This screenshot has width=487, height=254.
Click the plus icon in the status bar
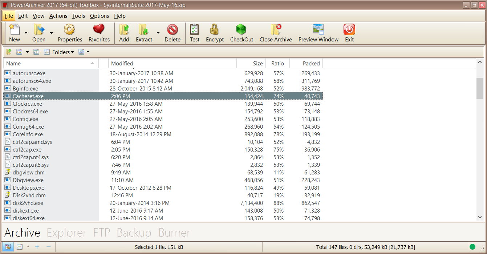click(37, 247)
